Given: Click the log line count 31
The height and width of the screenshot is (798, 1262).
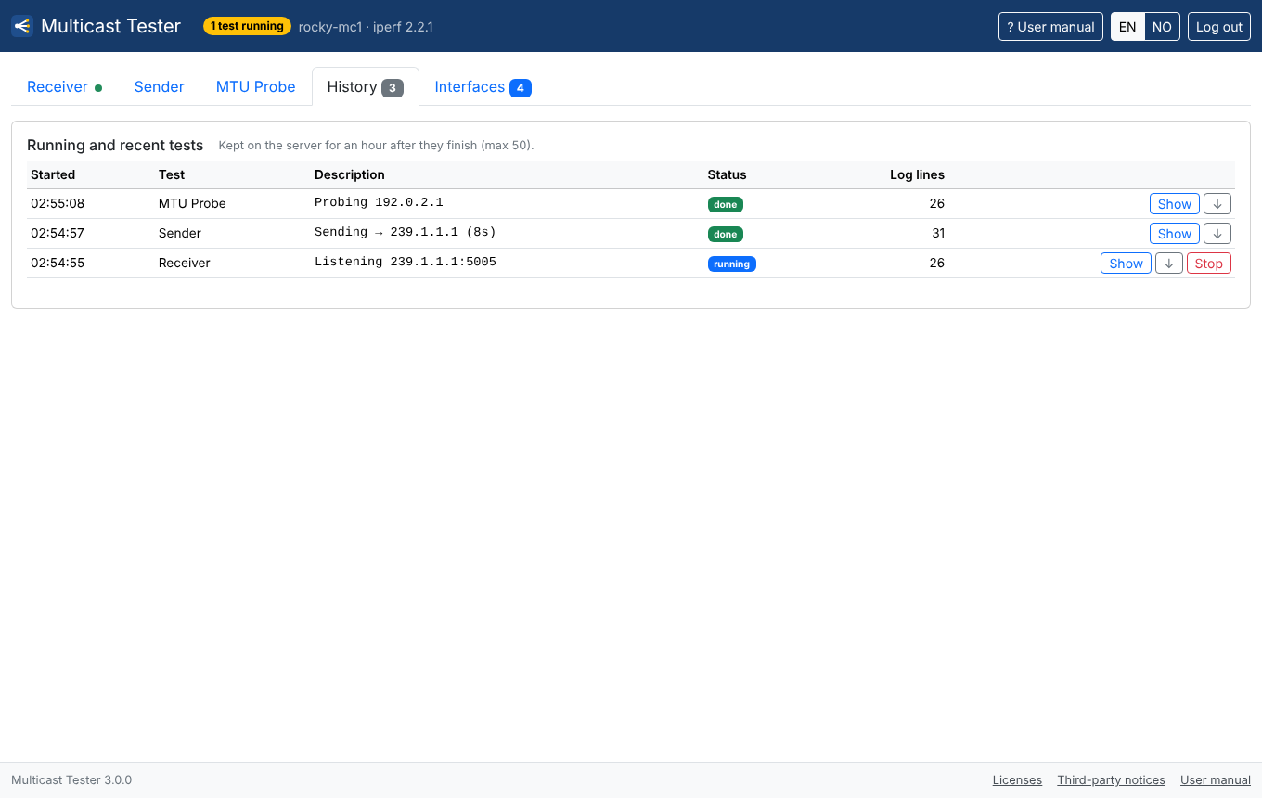Looking at the screenshot, I should 938,233.
